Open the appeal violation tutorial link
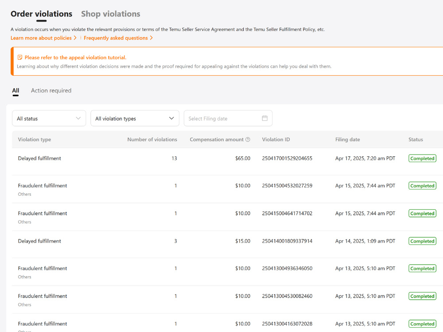 [75, 57]
